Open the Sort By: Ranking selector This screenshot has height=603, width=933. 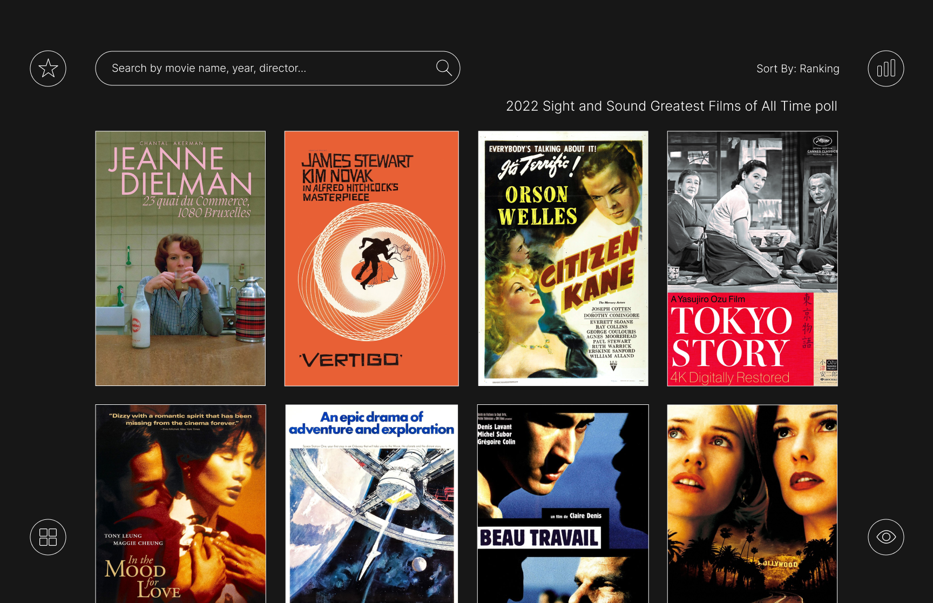click(797, 69)
